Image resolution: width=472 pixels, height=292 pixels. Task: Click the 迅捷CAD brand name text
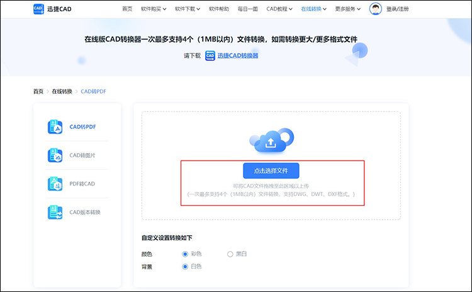(59, 9)
